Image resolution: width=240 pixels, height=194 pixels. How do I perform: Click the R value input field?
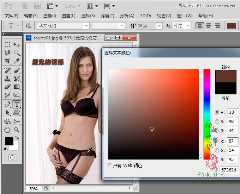point(233,141)
